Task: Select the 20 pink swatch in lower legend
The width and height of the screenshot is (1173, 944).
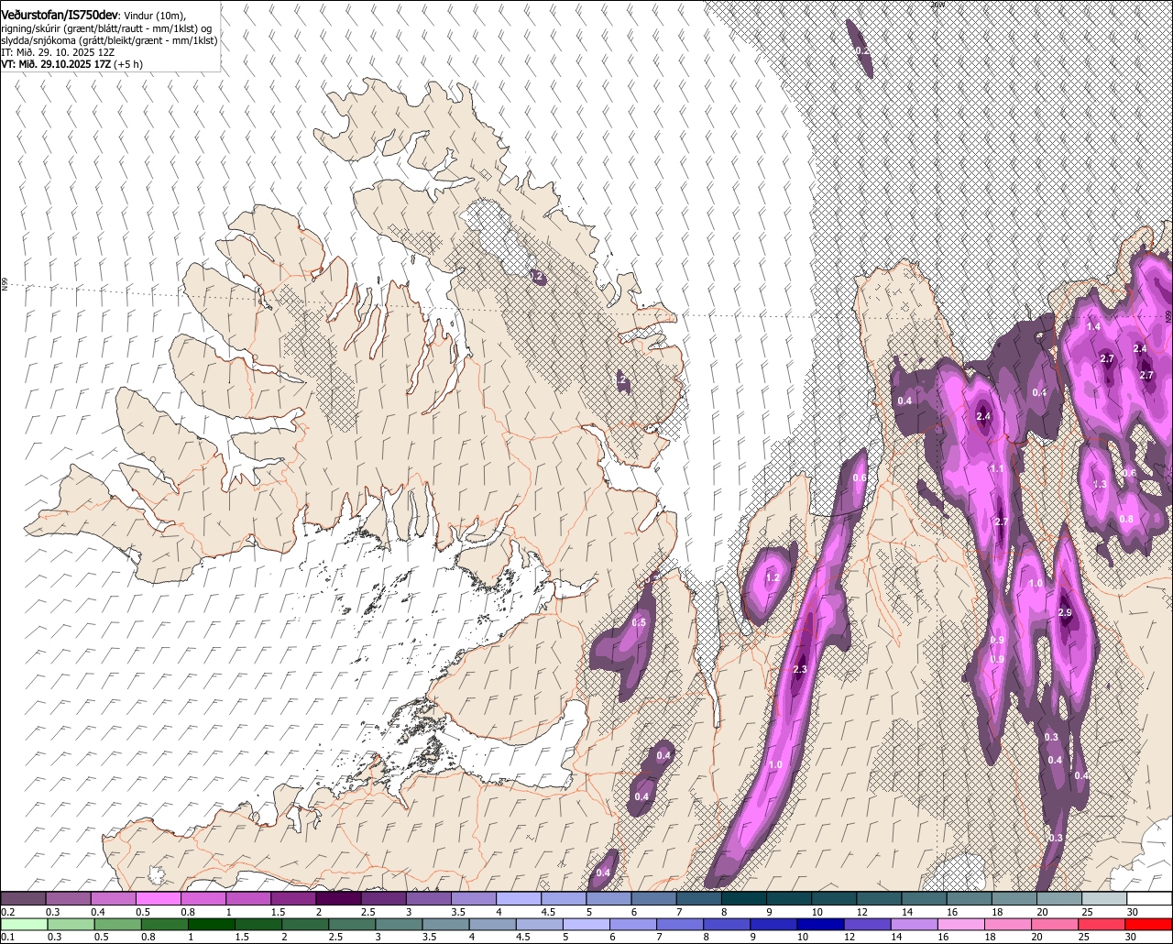Action: [x=1056, y=925]
